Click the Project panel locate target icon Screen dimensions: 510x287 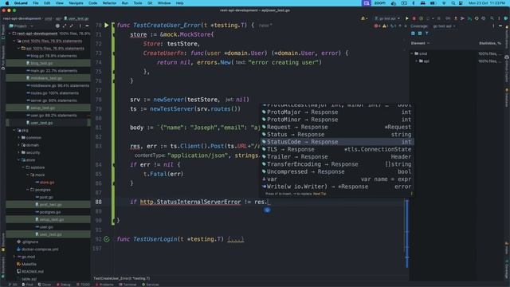(x=57, y=26)
